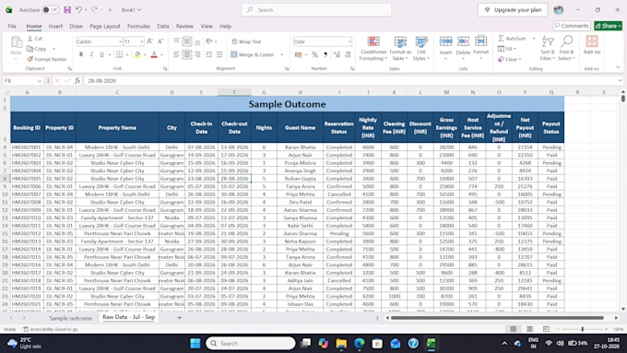This screenshot has width=627, height=353.
Task: Open Sort & Filter menu
Action: [x=548, y=48]
